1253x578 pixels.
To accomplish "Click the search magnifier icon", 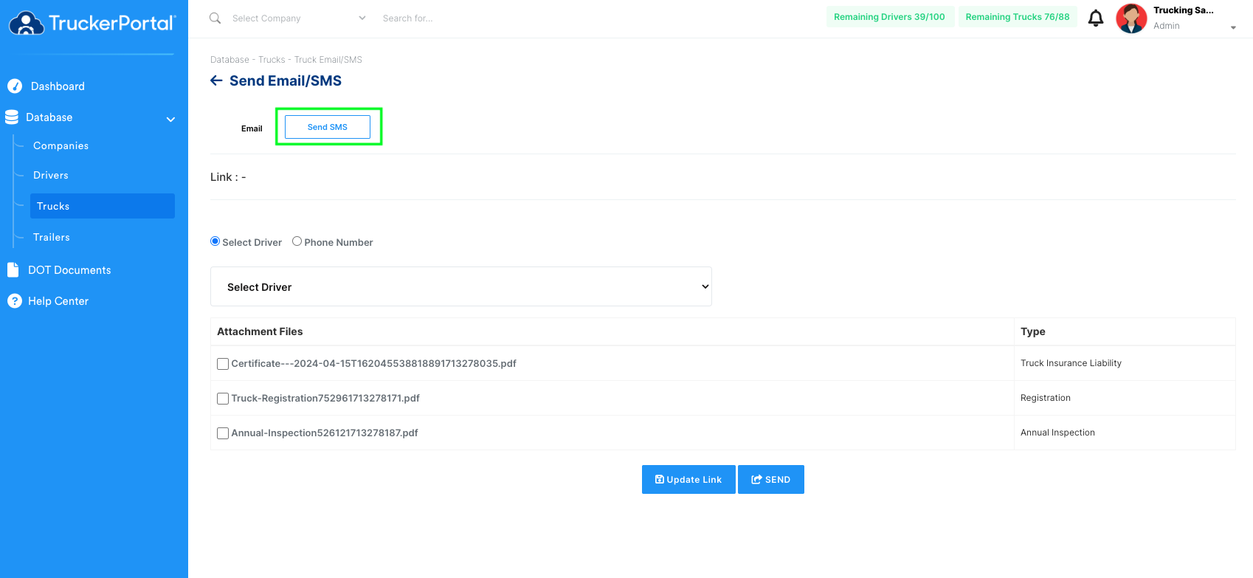I will (x=215, y=18).
